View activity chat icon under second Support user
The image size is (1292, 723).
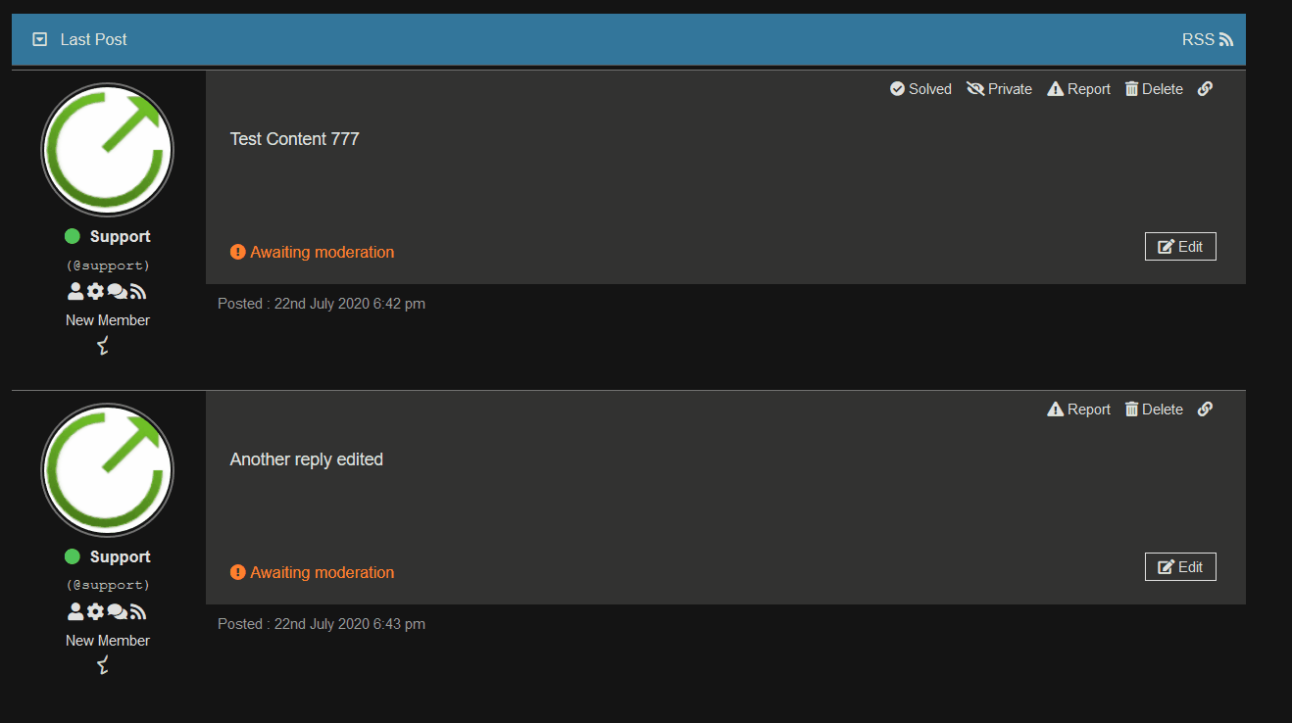point(117,611)
